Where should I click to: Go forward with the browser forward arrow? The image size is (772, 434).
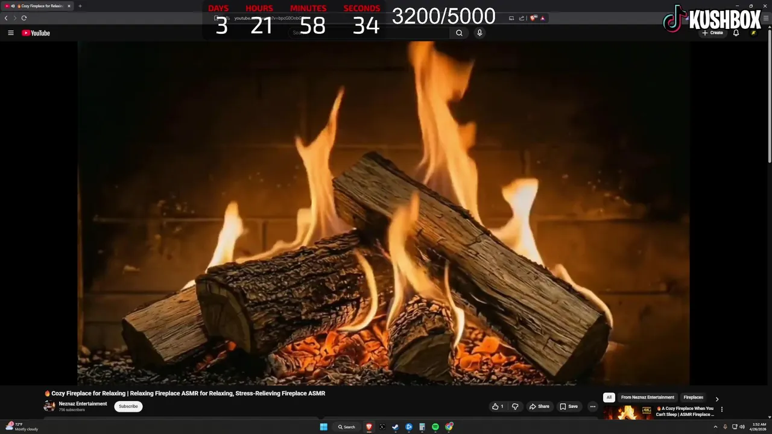pyautogui.click(x=15, y=18)
